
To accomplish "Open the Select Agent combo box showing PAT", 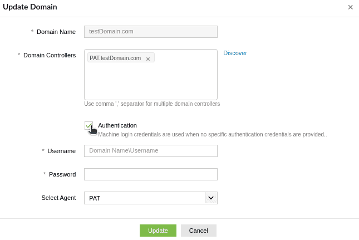I will [145, 198].
